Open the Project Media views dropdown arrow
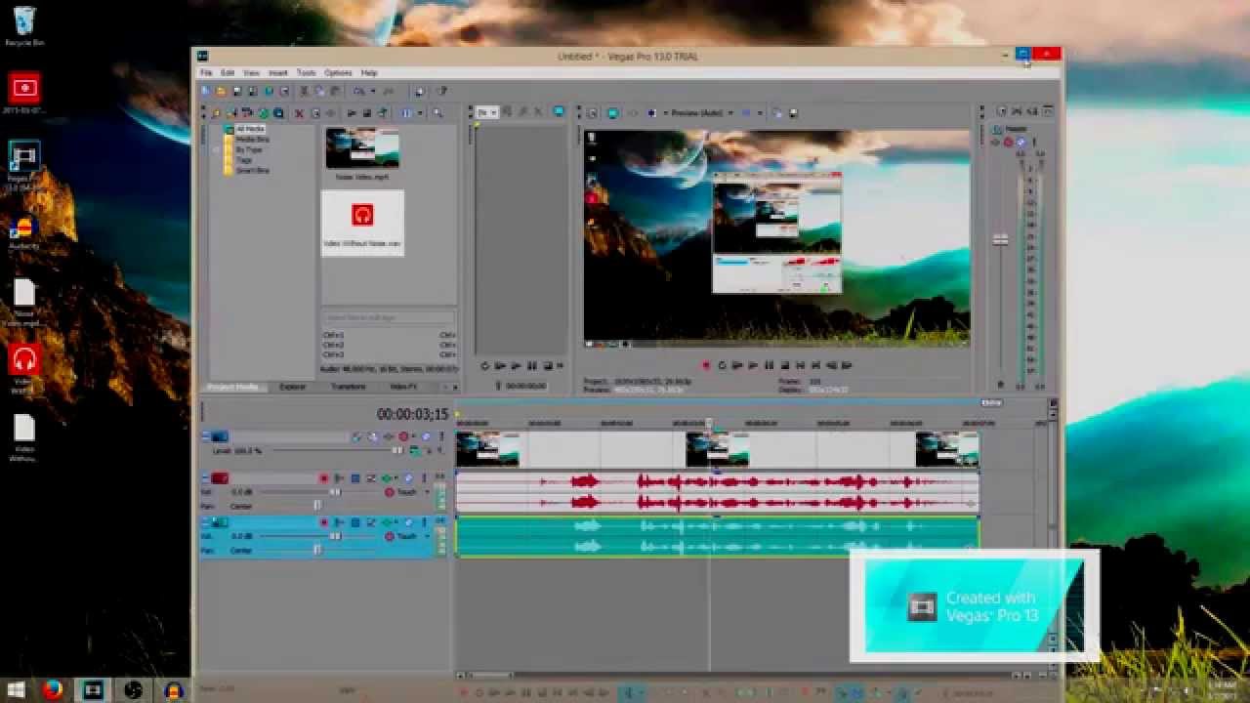Viewport: 1250px width, 703px height. 418,113
